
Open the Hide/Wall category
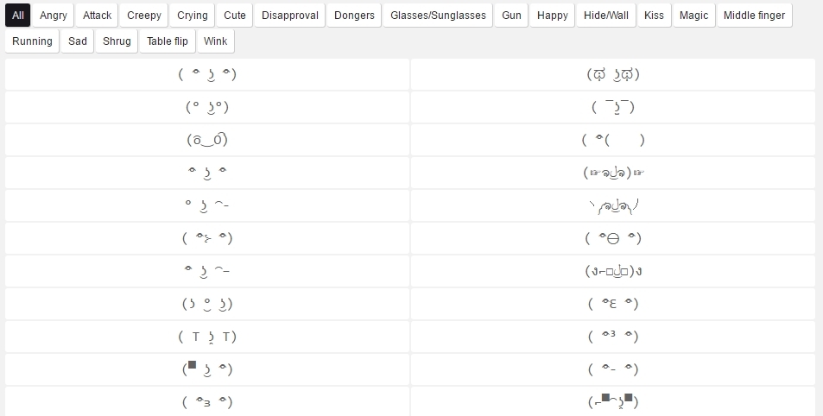606,16
